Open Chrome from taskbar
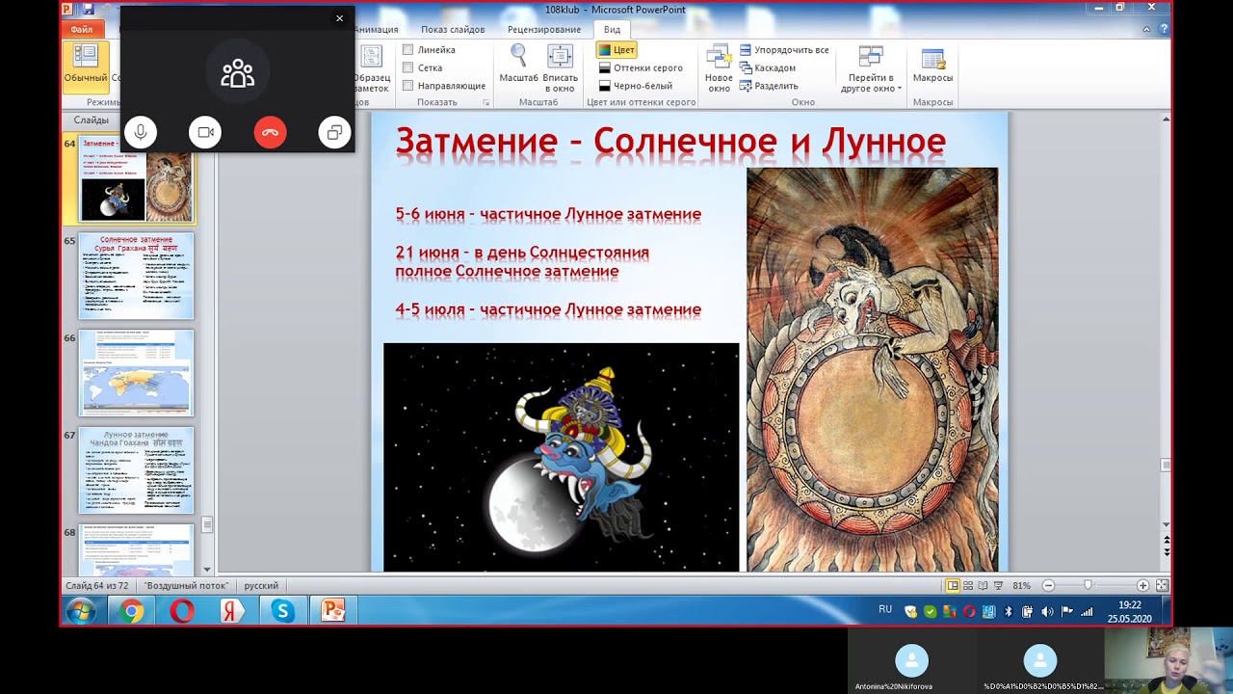1233x694 pixels. (132, 611)
